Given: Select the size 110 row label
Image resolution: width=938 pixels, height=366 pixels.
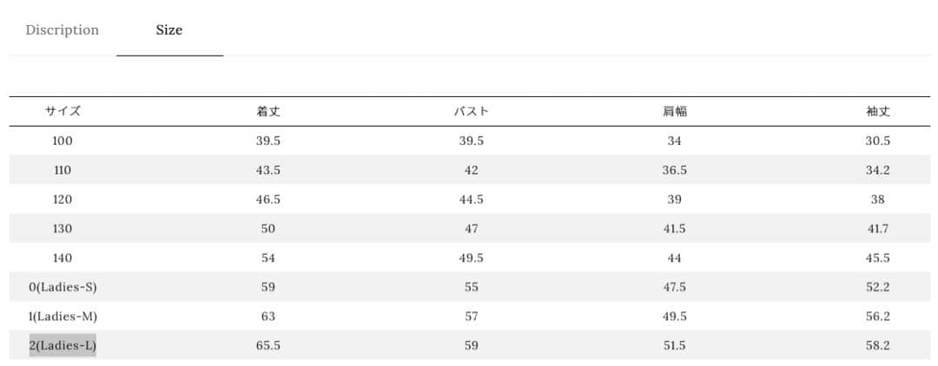Looking at the screenshot, I should coord(63,171).
